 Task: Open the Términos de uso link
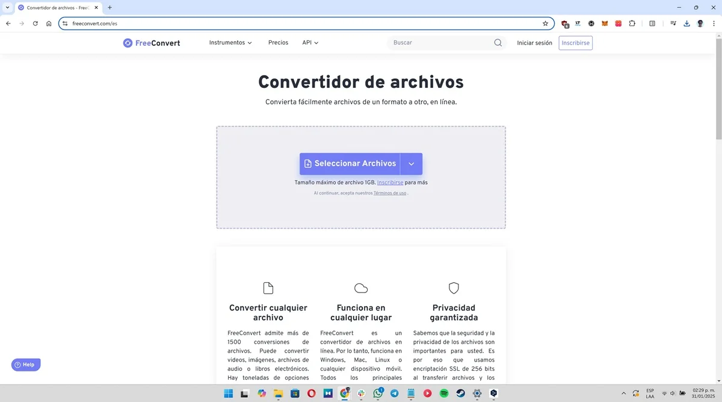(389, 193)
